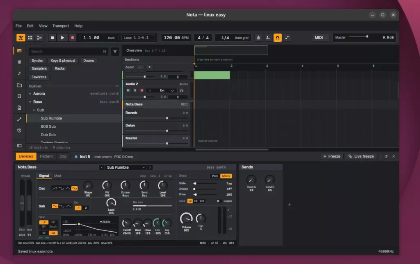Switch voice mode to Mono
Screen dimensions: 420x264
(226, 176)
